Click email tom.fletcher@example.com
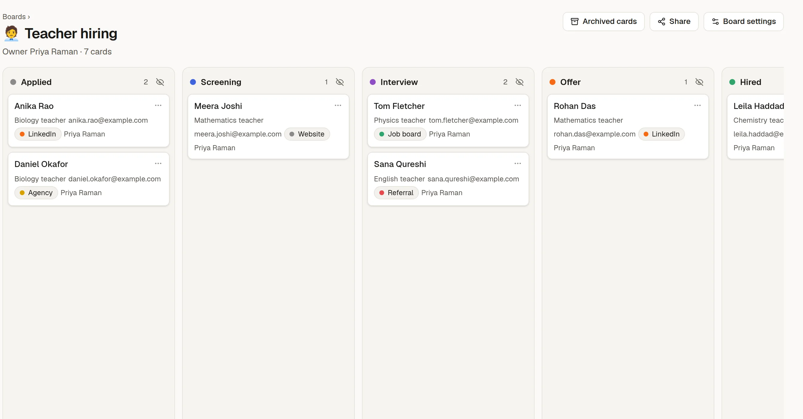Screen dimensions: 803x419 point(473,121)
